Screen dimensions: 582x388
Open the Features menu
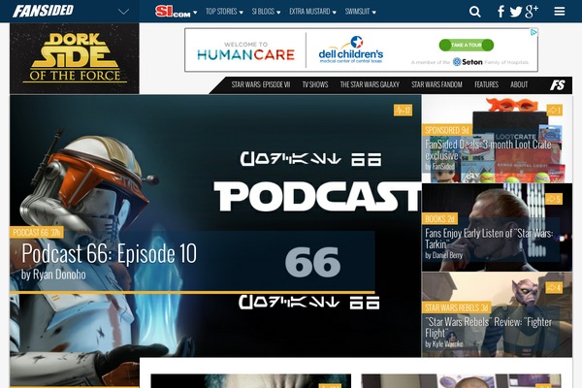click(x=486, y=85)
